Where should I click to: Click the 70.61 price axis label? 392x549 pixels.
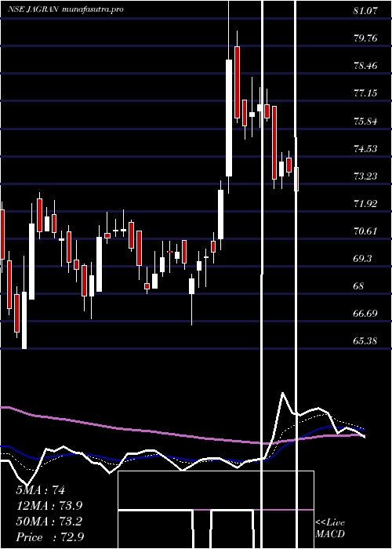tap(365, 231)
